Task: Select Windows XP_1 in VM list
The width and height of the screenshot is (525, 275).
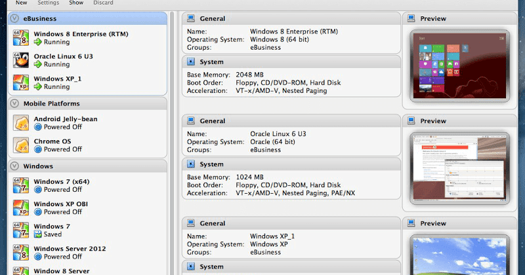Action: [88, 82]
